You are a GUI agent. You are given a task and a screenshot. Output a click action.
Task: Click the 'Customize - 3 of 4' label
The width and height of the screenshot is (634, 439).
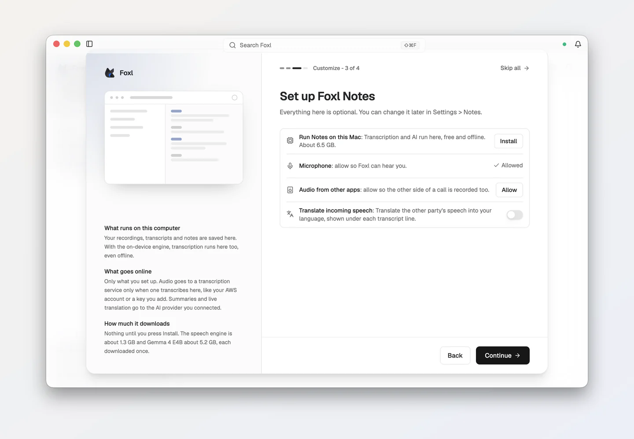click(x=336, y=68)
